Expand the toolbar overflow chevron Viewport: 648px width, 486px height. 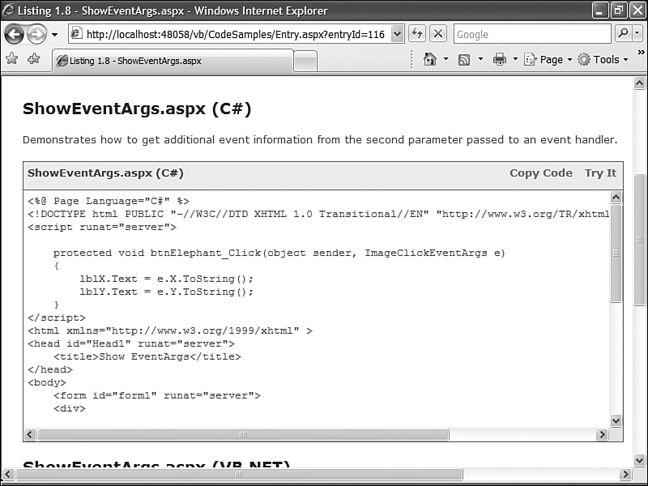tap(640, 53)
